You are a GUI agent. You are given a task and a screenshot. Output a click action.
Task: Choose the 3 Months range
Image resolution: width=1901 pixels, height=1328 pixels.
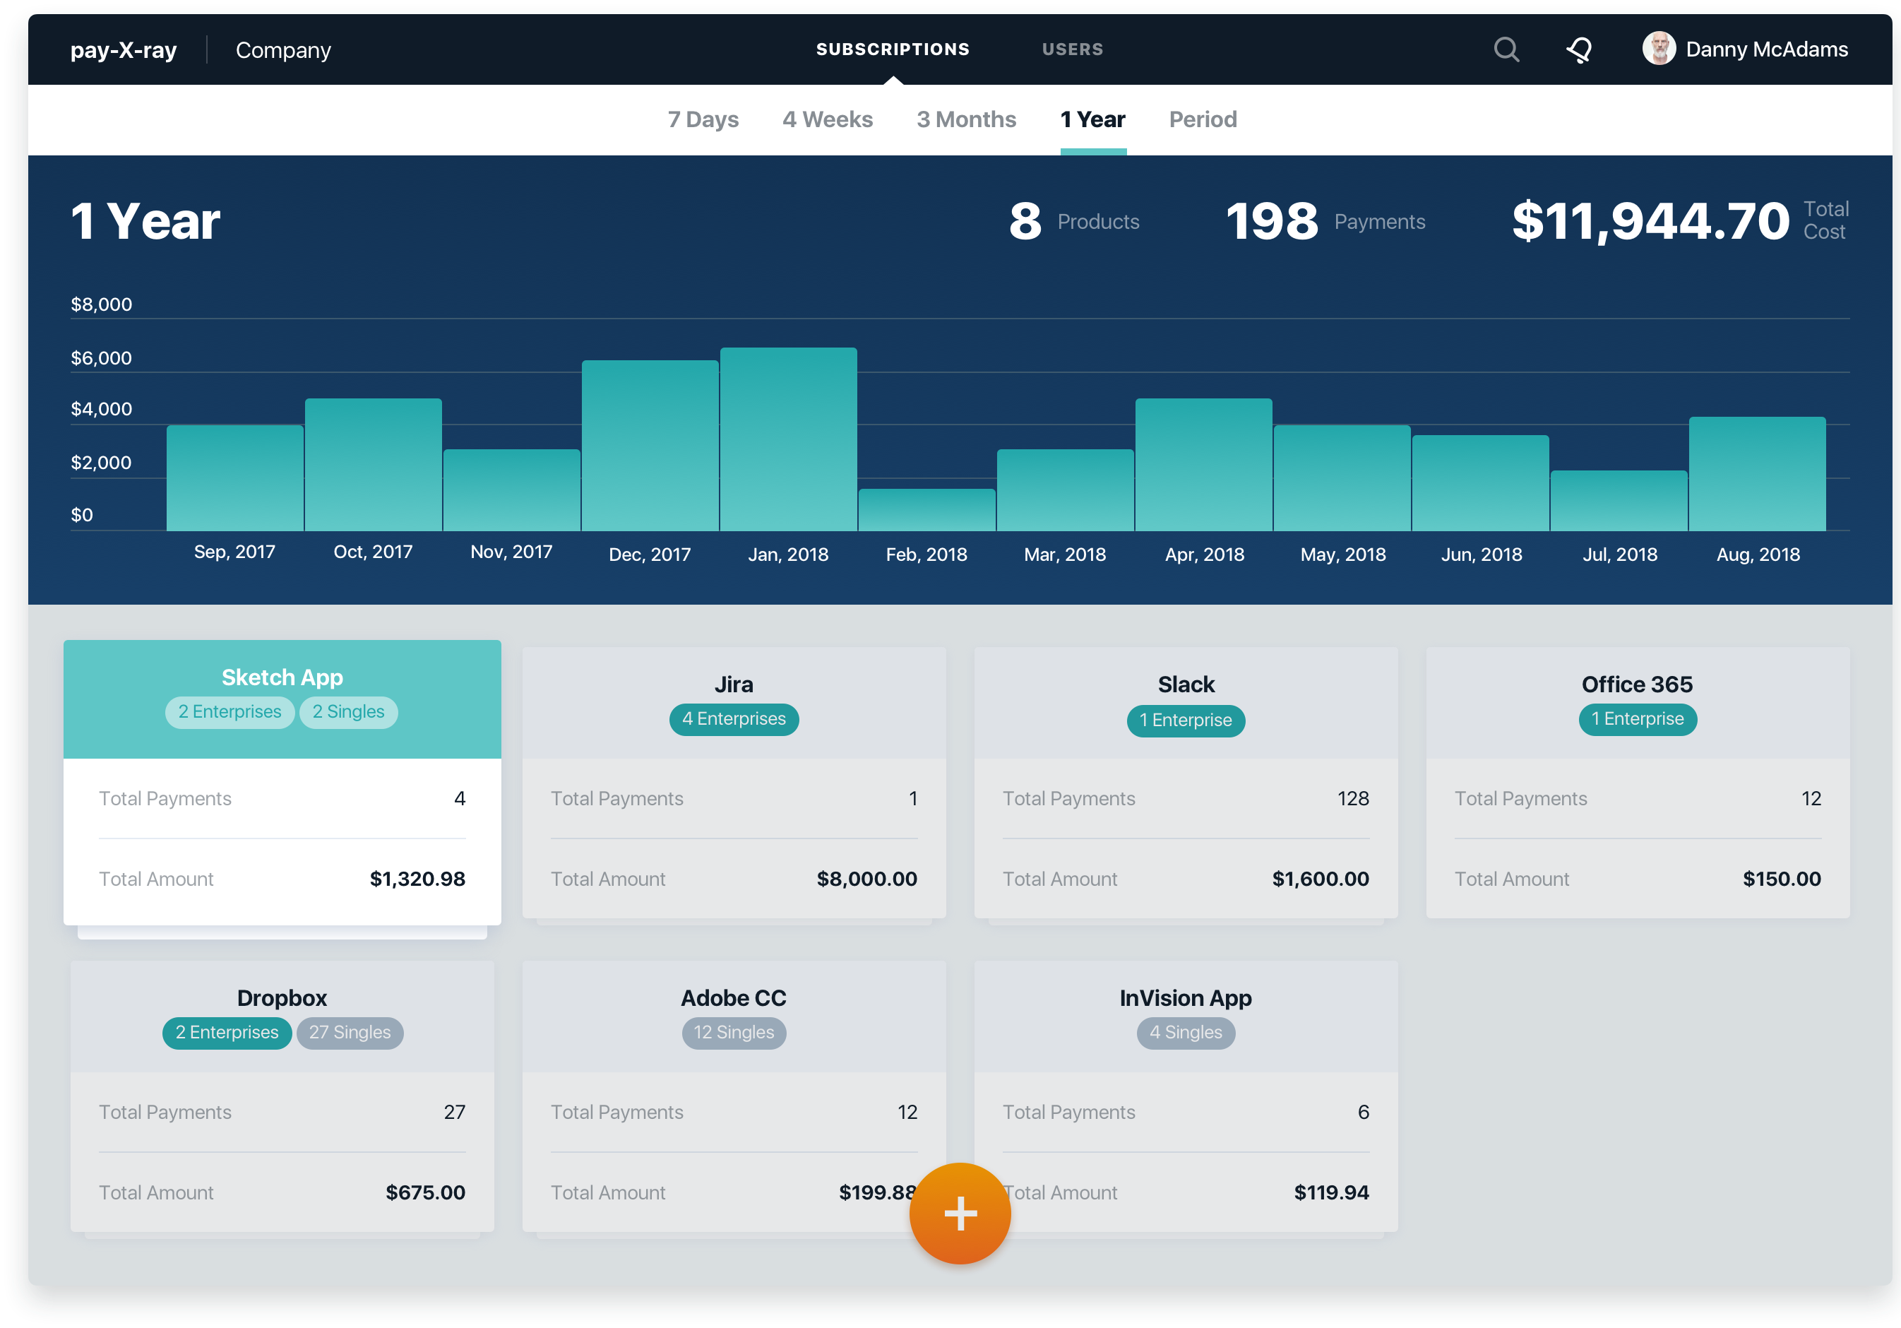coord(966,119)
